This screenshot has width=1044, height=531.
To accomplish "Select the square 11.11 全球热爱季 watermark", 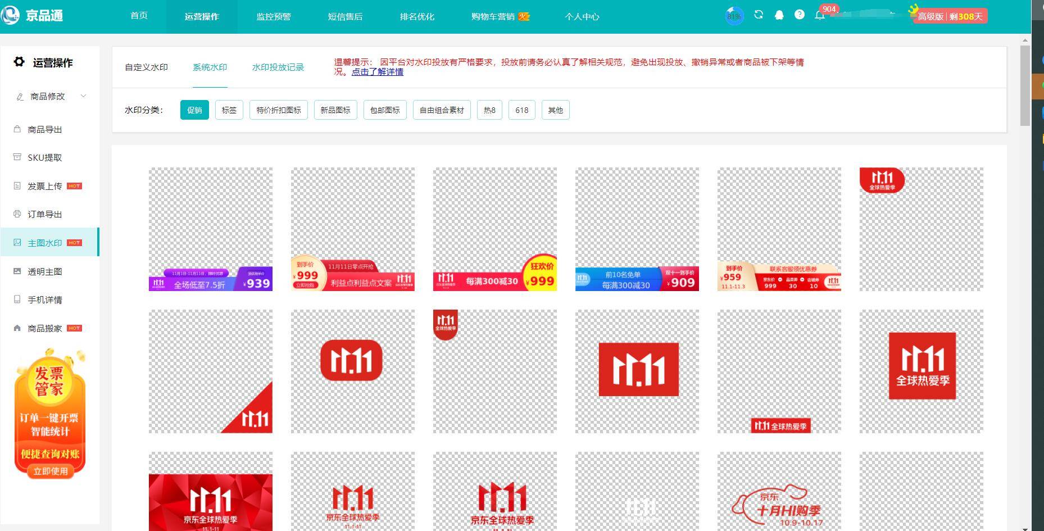I will coord(922,371).
